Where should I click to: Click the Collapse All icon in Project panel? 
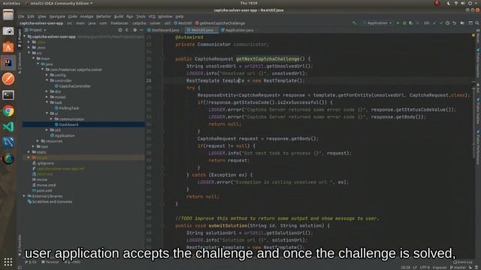127,30
